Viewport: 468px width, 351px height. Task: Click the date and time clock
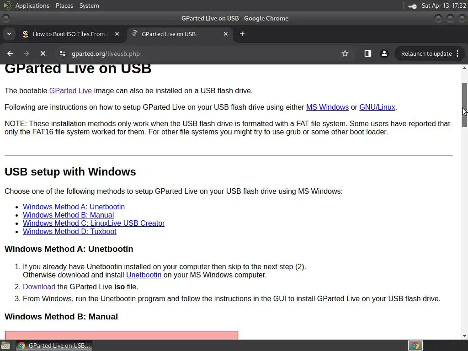(444, 5)
